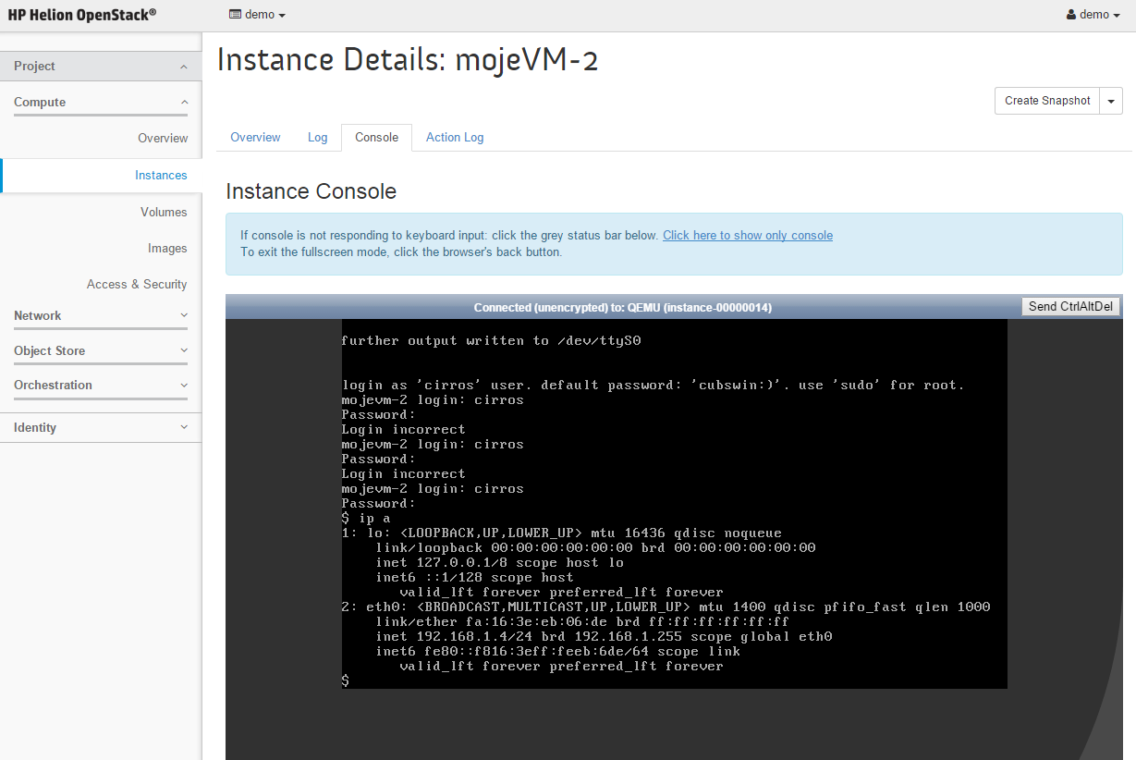Open the Images page
Viewport: 1136px width, 760px height.
167,249
